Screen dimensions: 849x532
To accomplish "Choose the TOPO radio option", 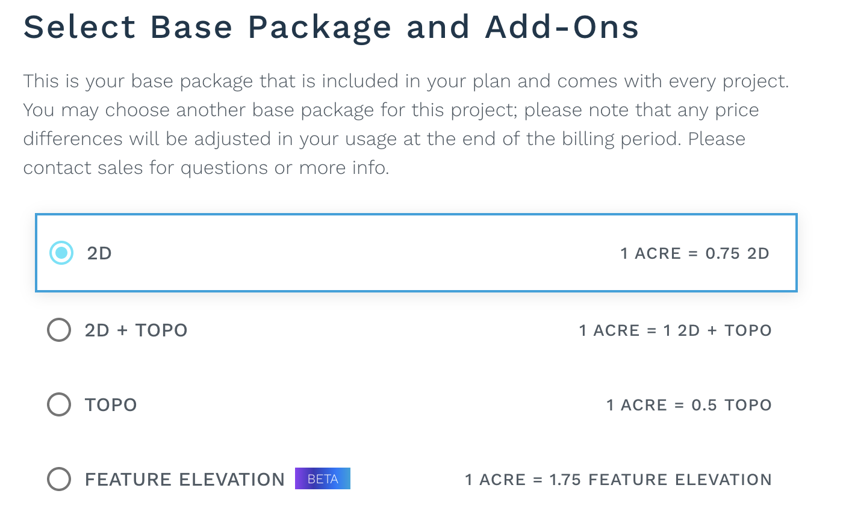I will [x=59, y=404].
